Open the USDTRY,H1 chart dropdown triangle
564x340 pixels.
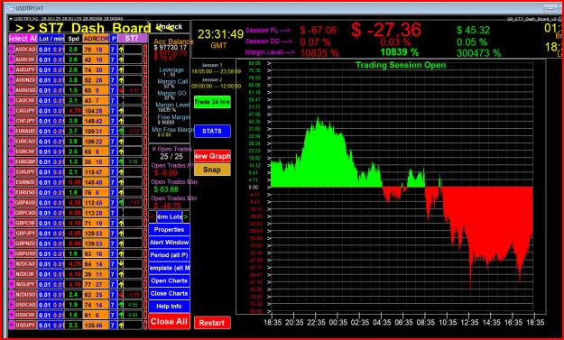(11, 19)
